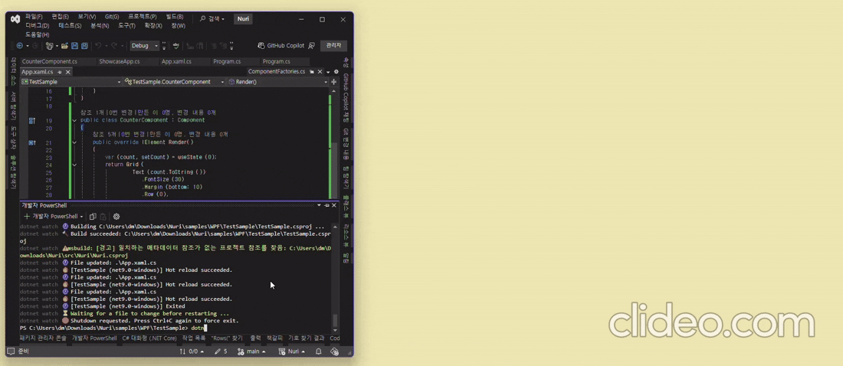Viewport: 843px width, 366px height.
Task: Open the 디버그(D) menu
Action: pos(38,25)
